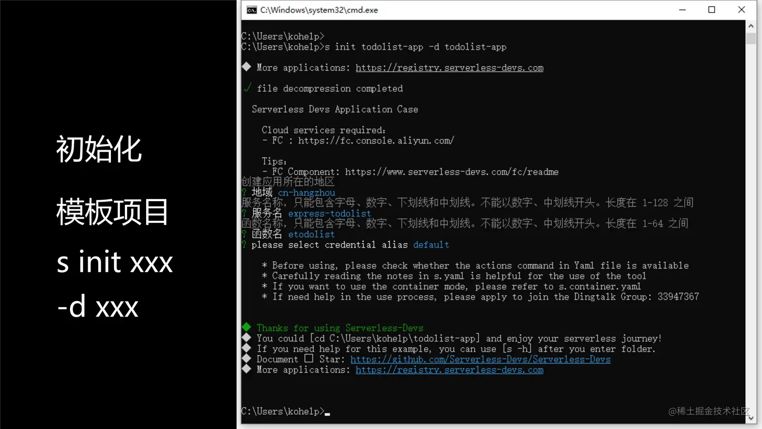The image size is (762, 429).
Task: Click the green checkmark beside file decompression completed
Action: coord(247,88)
